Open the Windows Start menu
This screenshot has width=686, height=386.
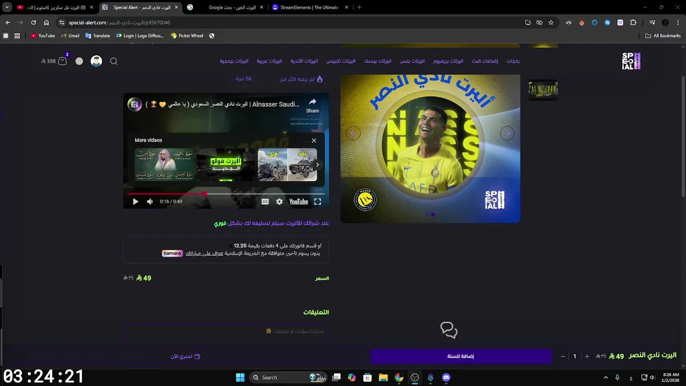(x=240, y=377)
